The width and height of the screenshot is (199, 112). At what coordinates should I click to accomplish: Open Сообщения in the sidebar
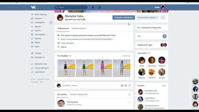(39, 22)
